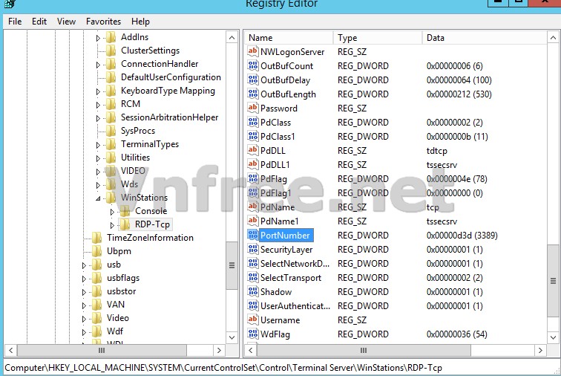Click values pane horizontal scroll left arrow
The width and height of the screenshot is (561, 376).
click(x=250, y=350)
